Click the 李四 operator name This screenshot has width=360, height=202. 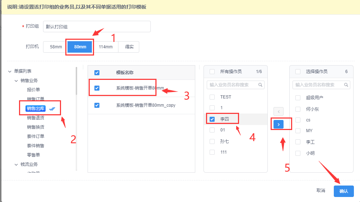225,119
